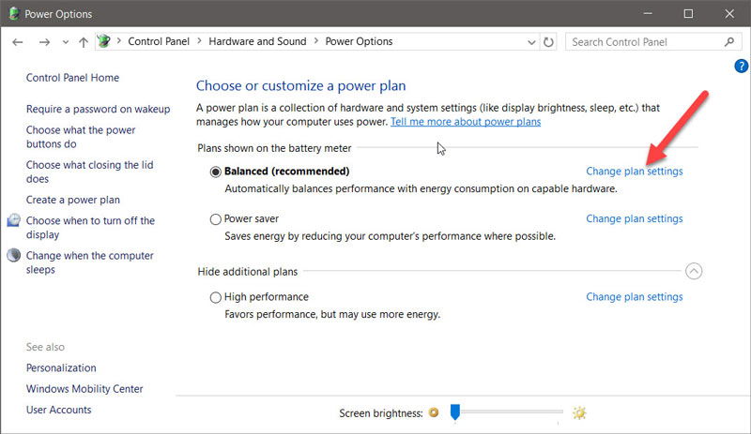Refresh the Power Options page
Image resolution: width=751 pixels, height=434 pixels.
pyautogui.click(x=548, y=42)
